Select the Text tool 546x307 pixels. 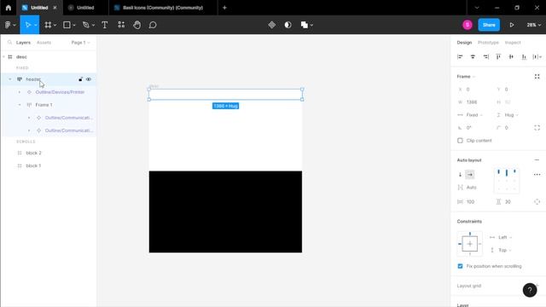click(x=104, y=25)
